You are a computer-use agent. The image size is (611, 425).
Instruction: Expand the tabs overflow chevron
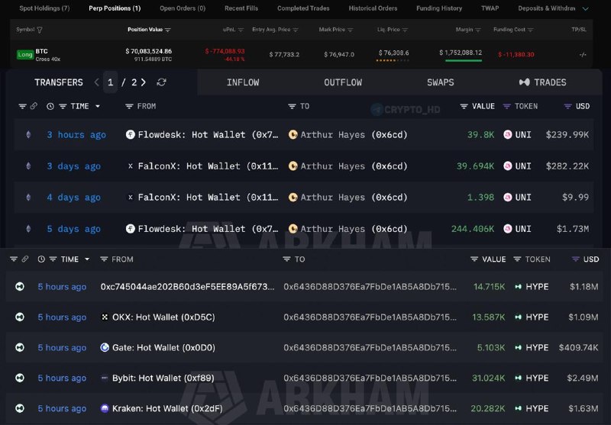point(585,8)
